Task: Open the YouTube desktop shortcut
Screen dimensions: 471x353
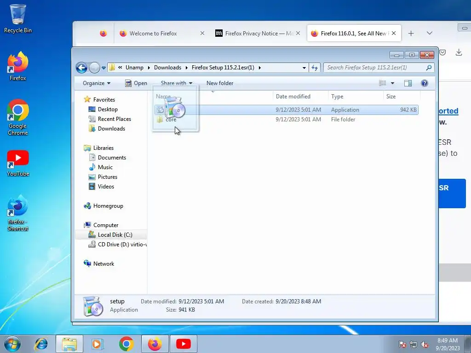Action: 18,163
